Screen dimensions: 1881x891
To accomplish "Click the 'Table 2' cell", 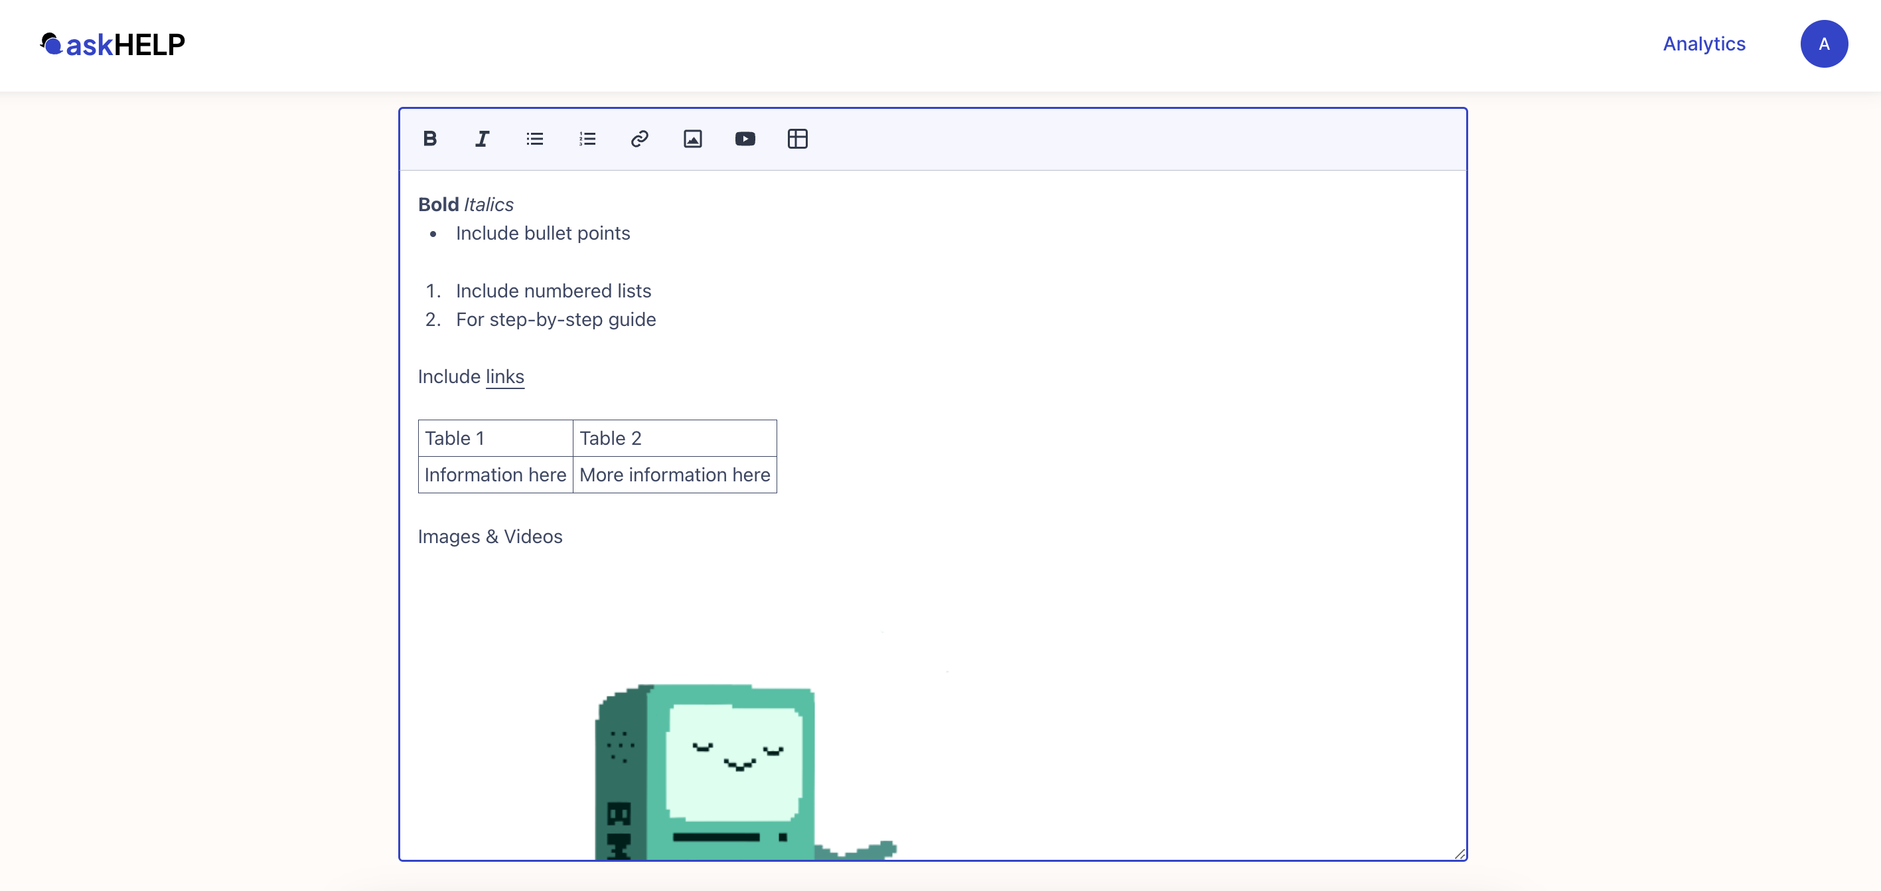I will click(x=674, y=438).
